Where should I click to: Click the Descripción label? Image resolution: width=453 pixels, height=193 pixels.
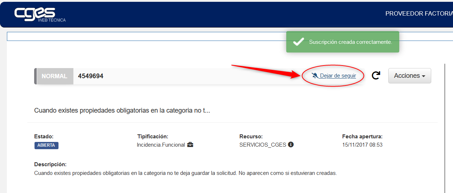click(50, 164)
